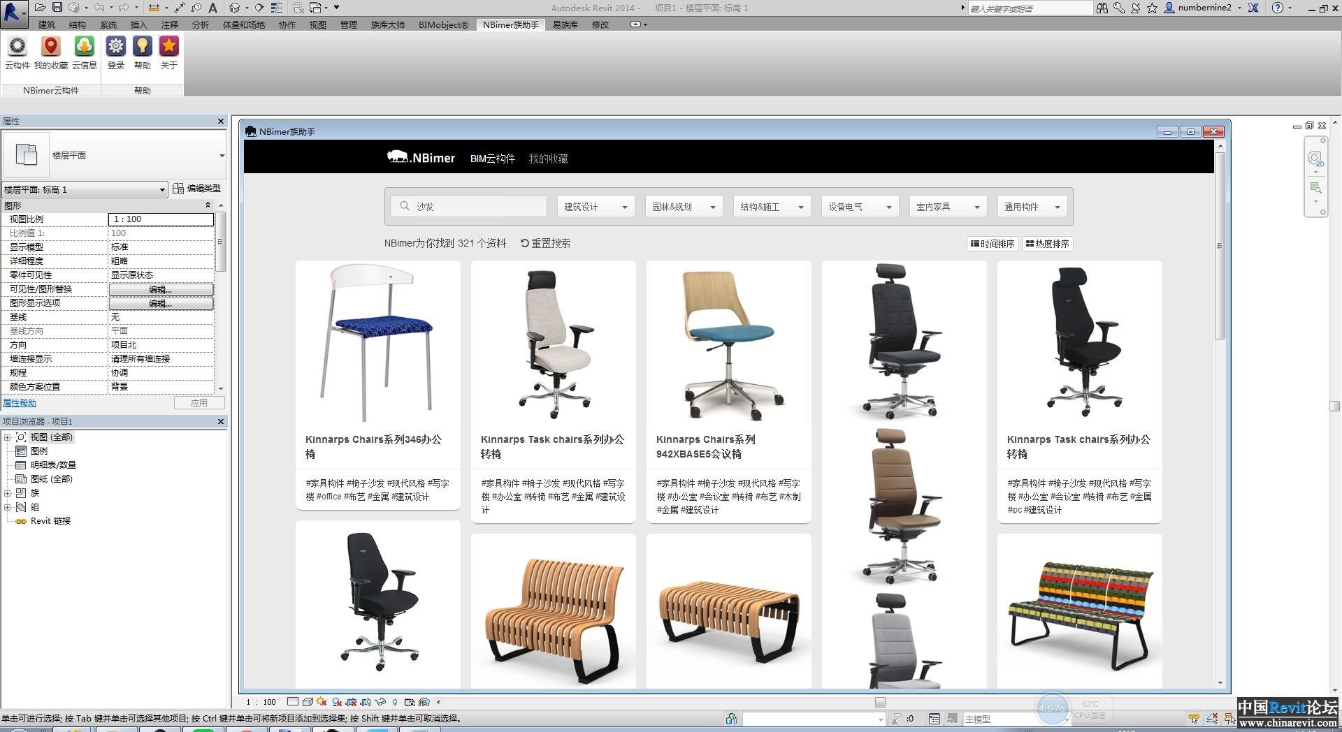The image size is (1342, 732).
Task: Select the Aligned Dimension tool icon
Action: [x=180, y=8]
